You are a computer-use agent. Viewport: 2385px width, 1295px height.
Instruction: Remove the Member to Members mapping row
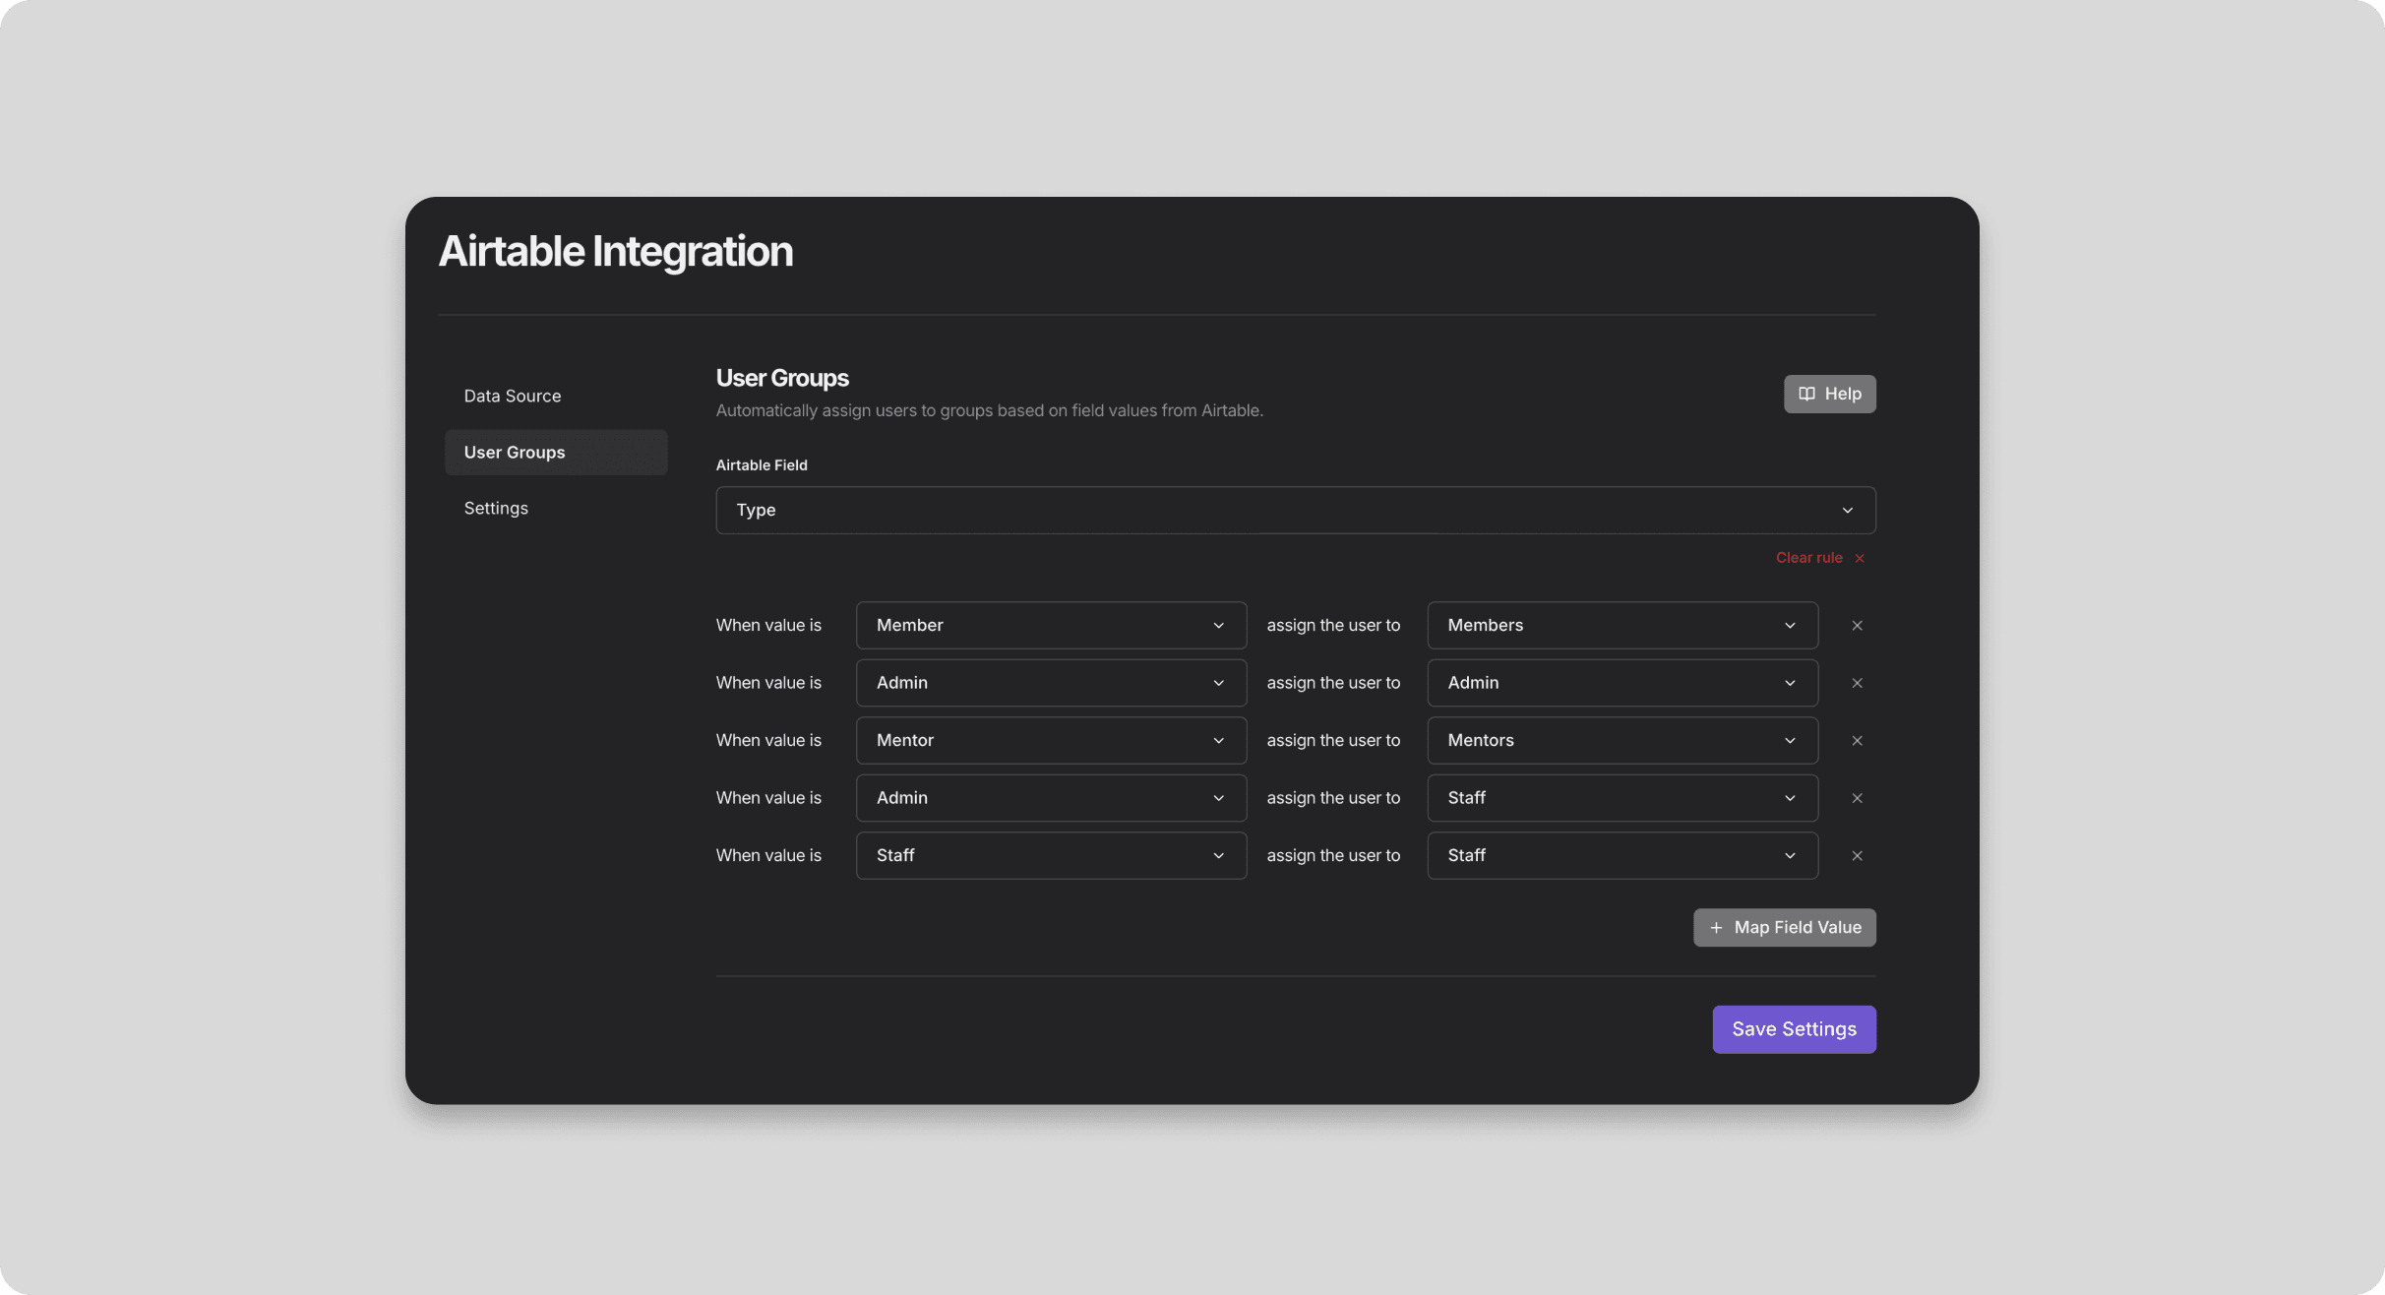[1857, 626]
